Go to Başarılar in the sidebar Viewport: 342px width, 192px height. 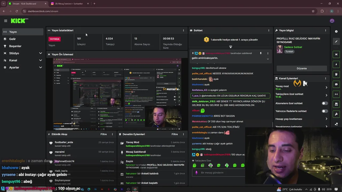22,46
